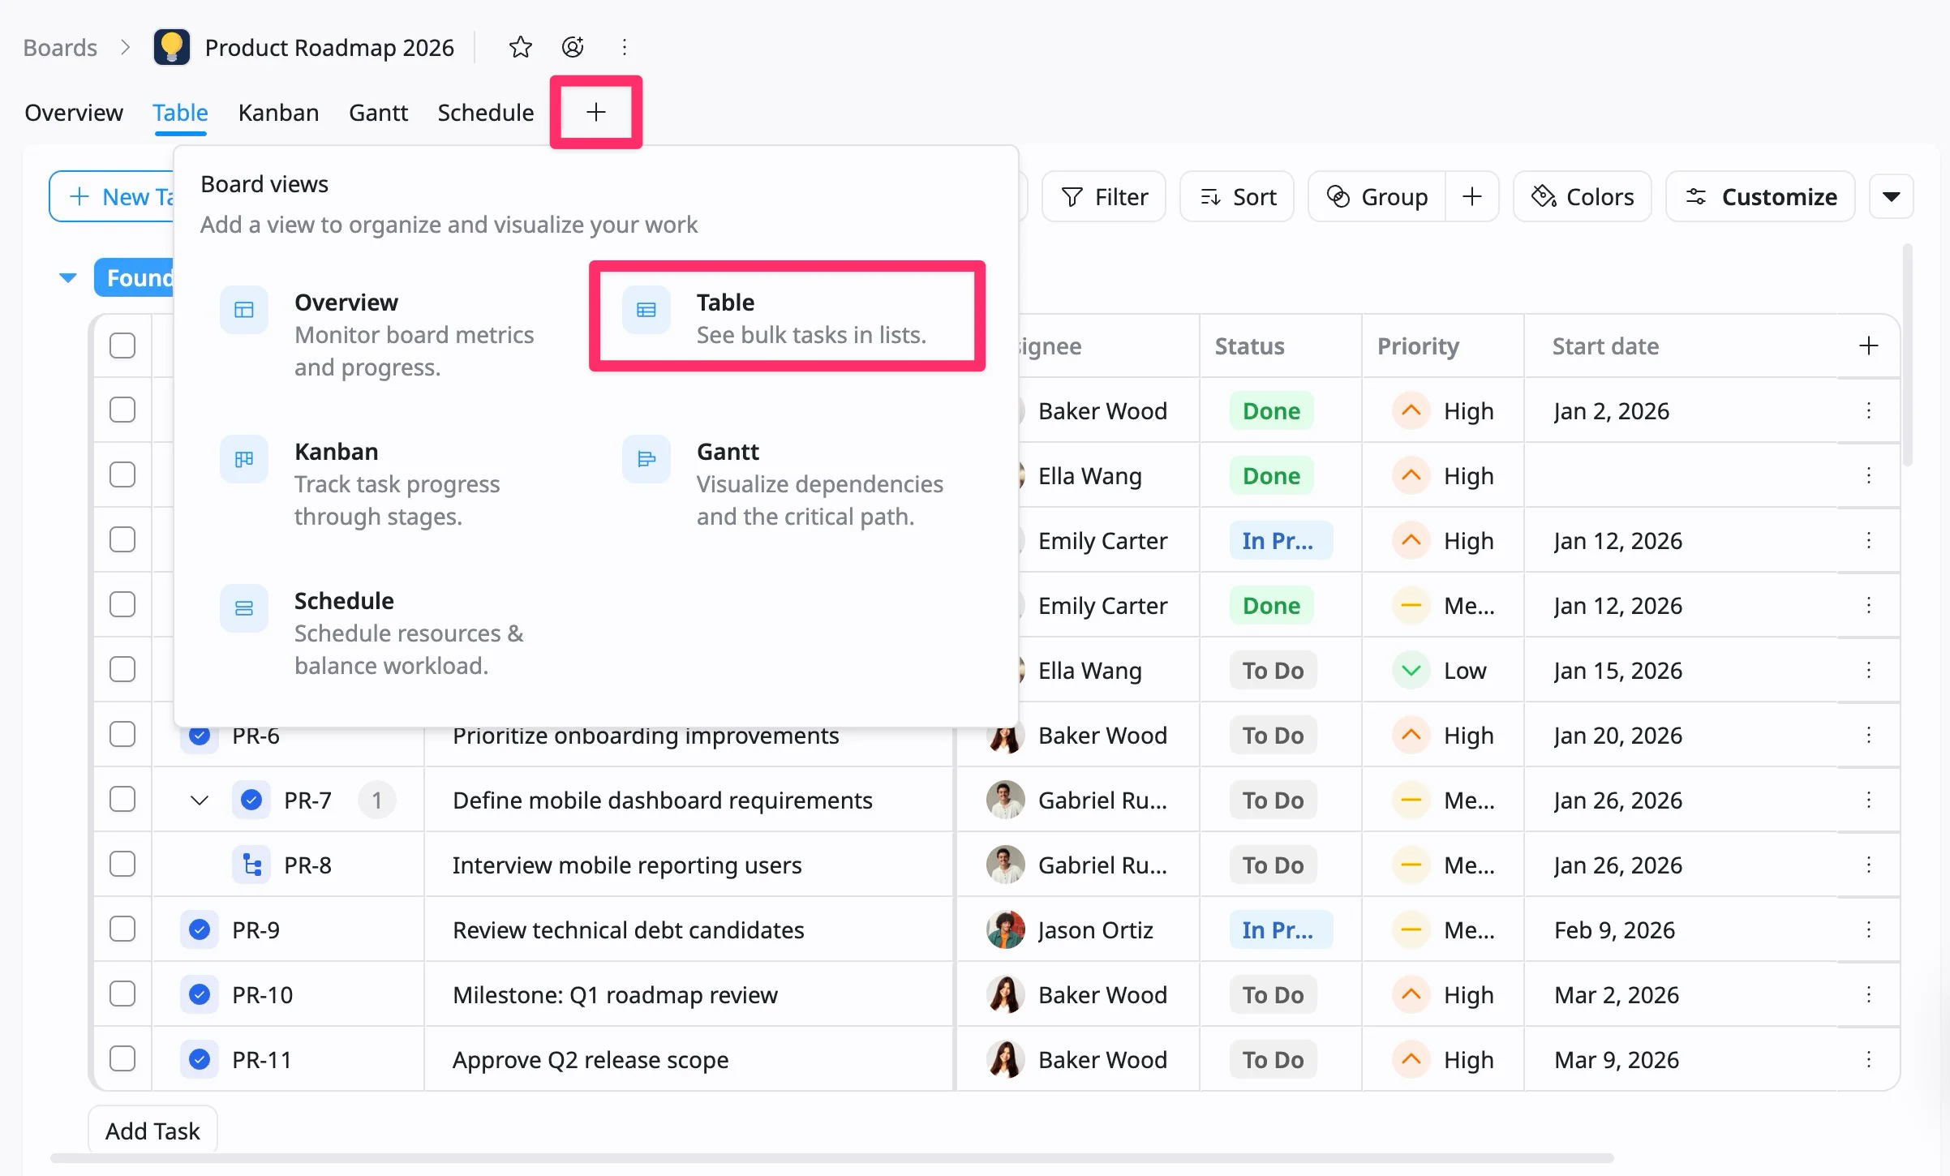Open the Sort button
This screenshot has height=1176, width=1950.
pos(1237,196)
